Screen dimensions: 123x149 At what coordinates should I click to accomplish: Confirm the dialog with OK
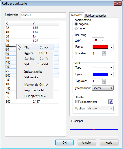pyautogui.click(x=64, y=143)
